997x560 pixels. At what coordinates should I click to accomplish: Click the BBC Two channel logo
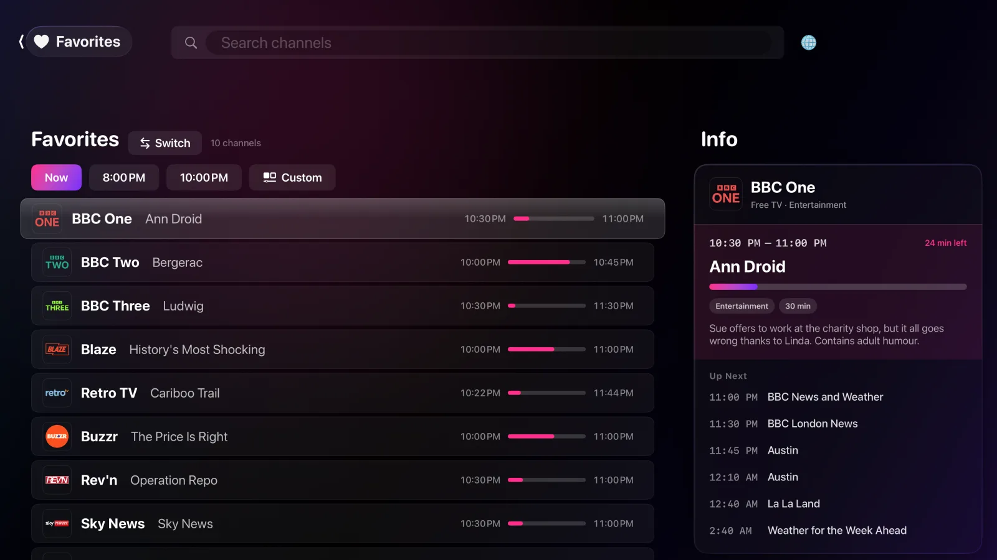[57, 263]
